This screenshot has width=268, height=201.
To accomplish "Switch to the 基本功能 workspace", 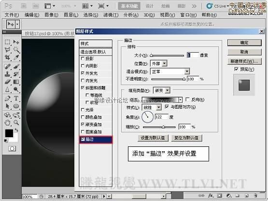I will tap(129, 6).
